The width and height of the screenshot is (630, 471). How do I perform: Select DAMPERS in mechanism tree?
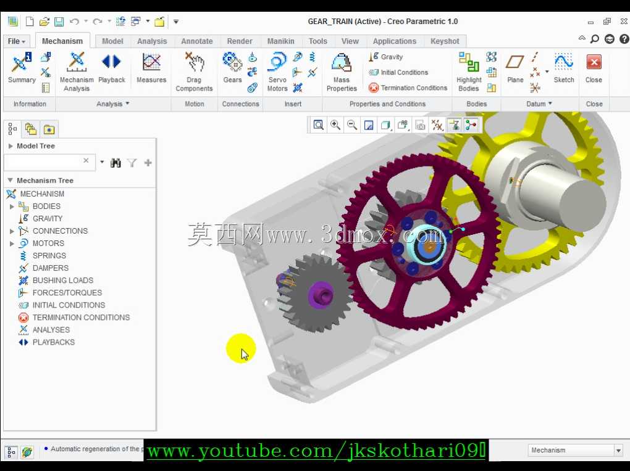(x=50, y=268)
